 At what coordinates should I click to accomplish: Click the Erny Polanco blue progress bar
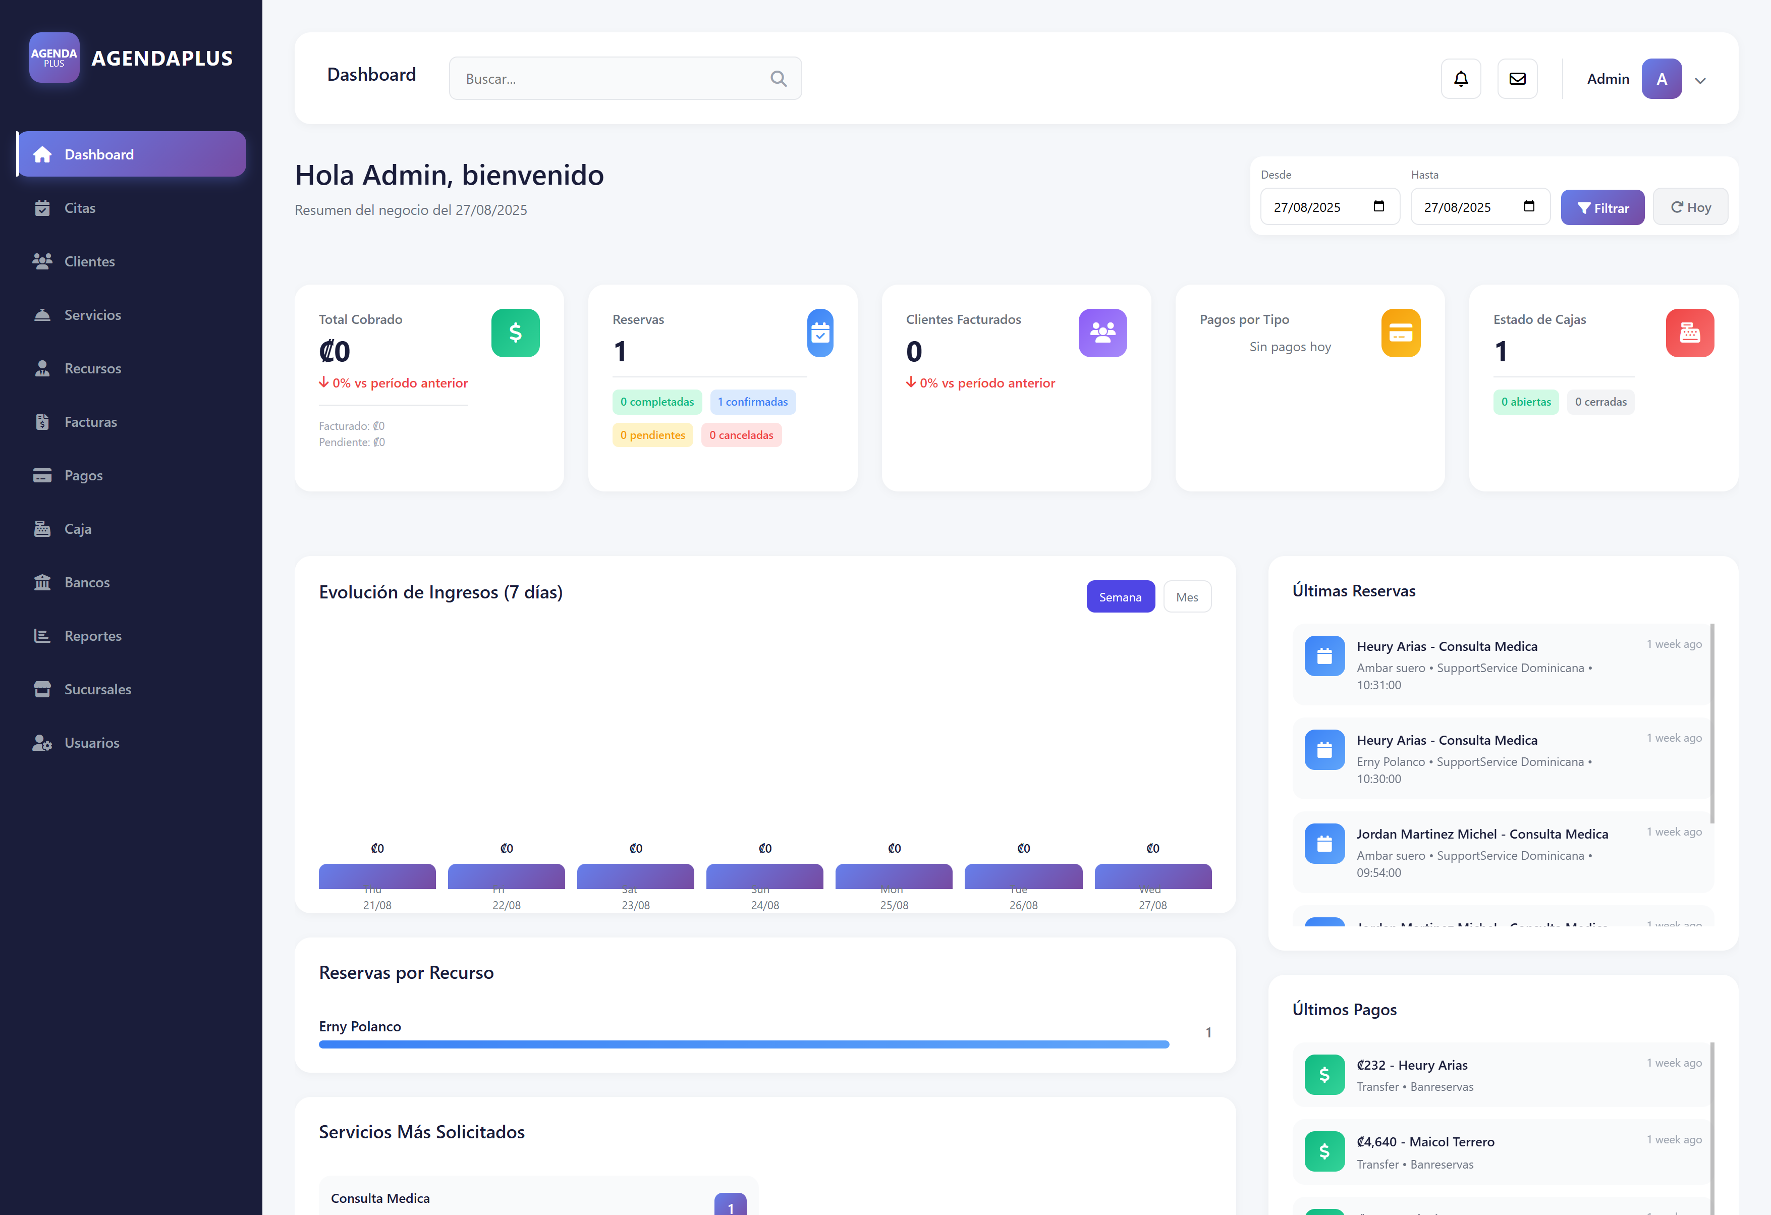(744, 1044)
